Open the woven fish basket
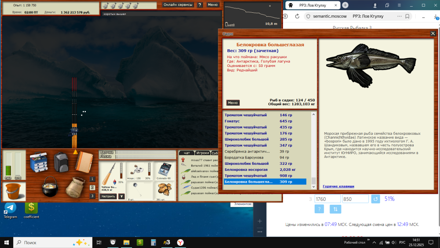Viewport: 440px width, 248px height. pos(75,187)
